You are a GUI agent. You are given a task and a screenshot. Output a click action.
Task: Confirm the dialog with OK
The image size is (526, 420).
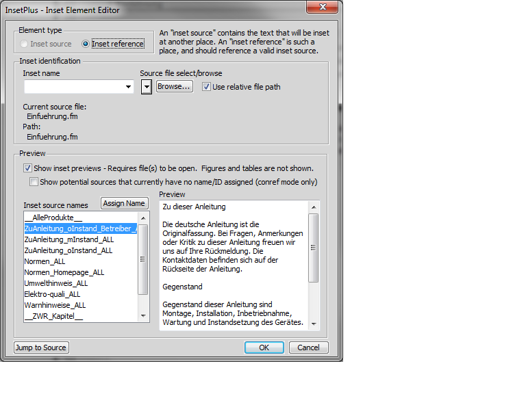(x=264, y=347)
